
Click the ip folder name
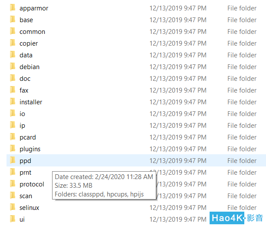click(22, 126)
